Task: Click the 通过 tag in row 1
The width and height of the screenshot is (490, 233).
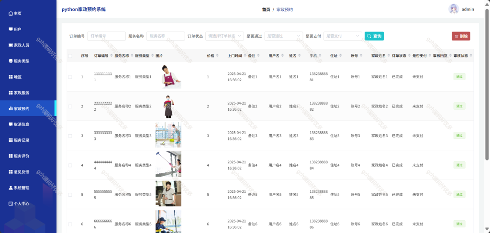Action: (x=459, y=77)
